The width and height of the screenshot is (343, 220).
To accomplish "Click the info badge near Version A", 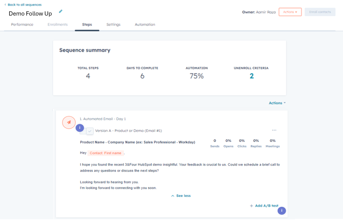I will pyautogui.click(x=80, y=128).
